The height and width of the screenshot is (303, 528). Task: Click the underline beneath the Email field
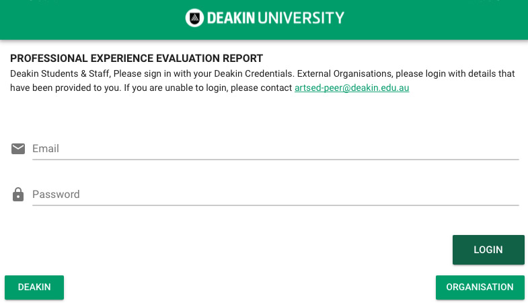click(276, 160)
